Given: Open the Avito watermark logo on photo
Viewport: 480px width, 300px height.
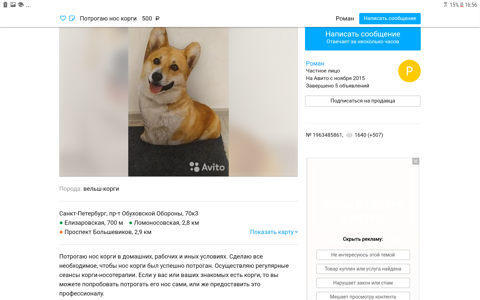Looking at the screenshot, I should pyautogui.click(x=207, y=167).
